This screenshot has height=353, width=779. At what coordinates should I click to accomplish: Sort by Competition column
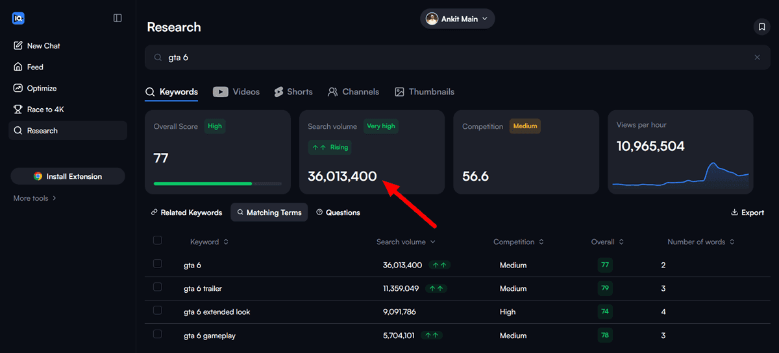[x=519, y=242]
